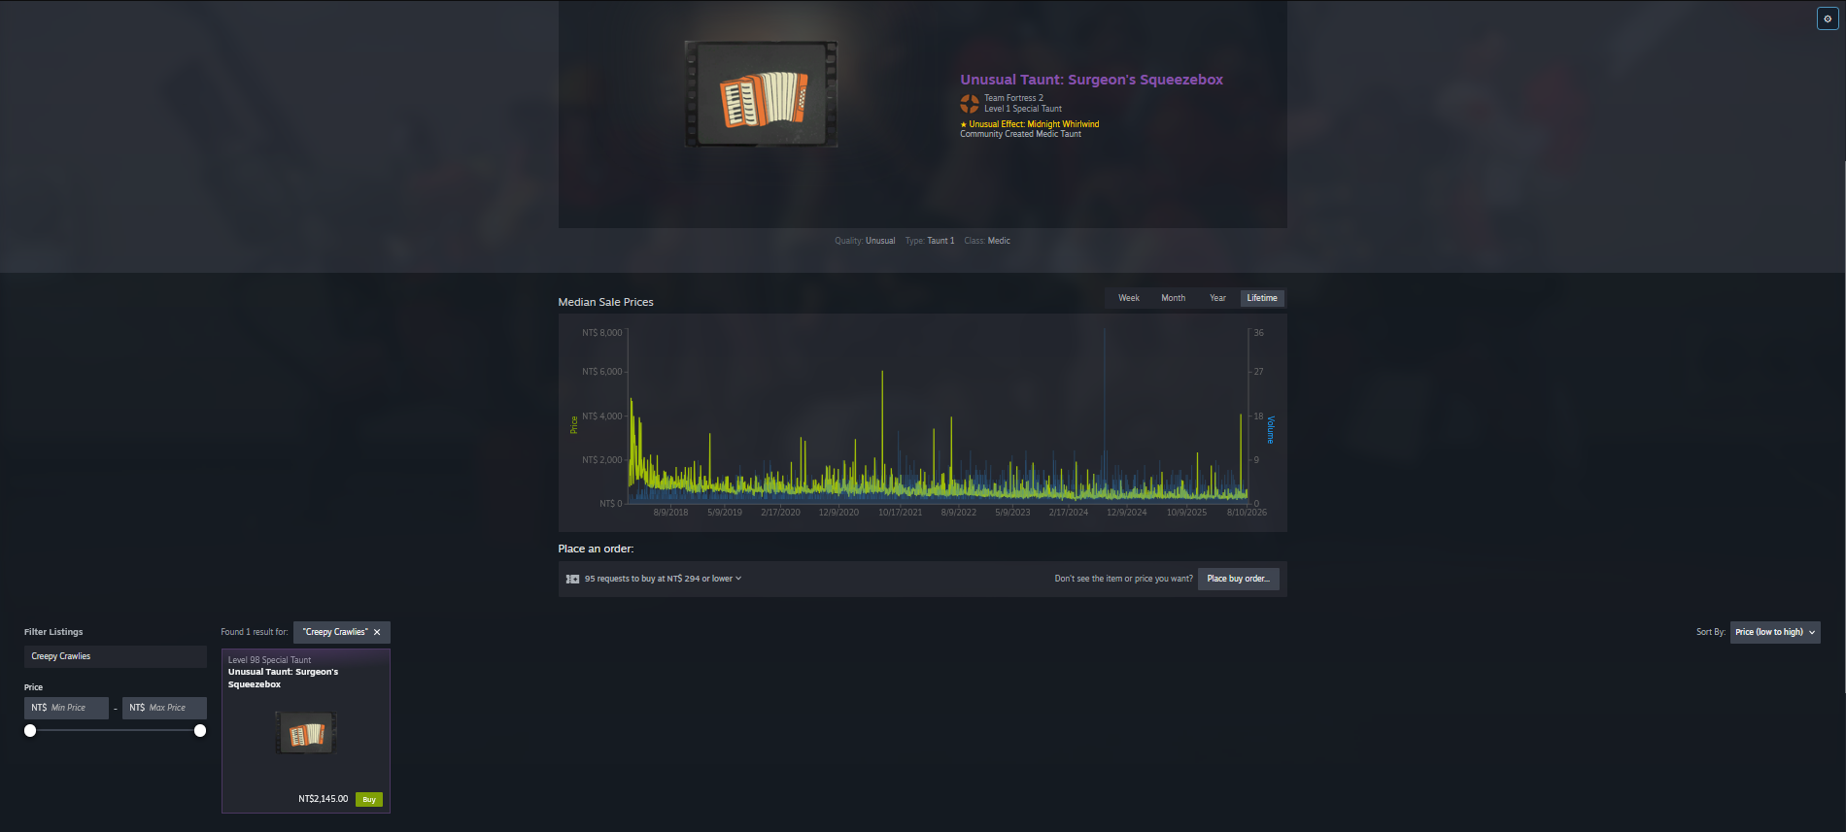
Task: Click the Team Fortress 2 game logo icon
Action: click(970, 104)
